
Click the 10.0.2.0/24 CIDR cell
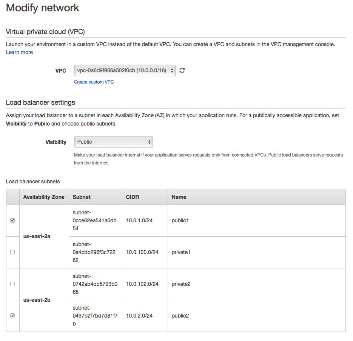coord(139,316)
